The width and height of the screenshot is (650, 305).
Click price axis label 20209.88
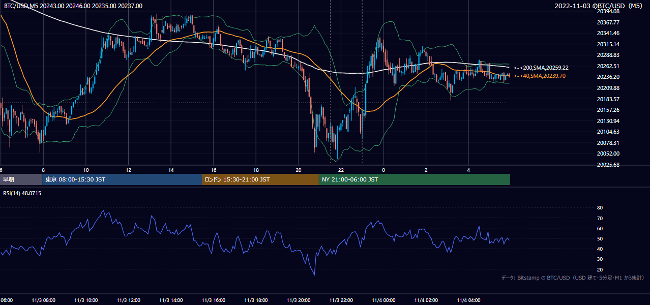[x=608, y=88]
